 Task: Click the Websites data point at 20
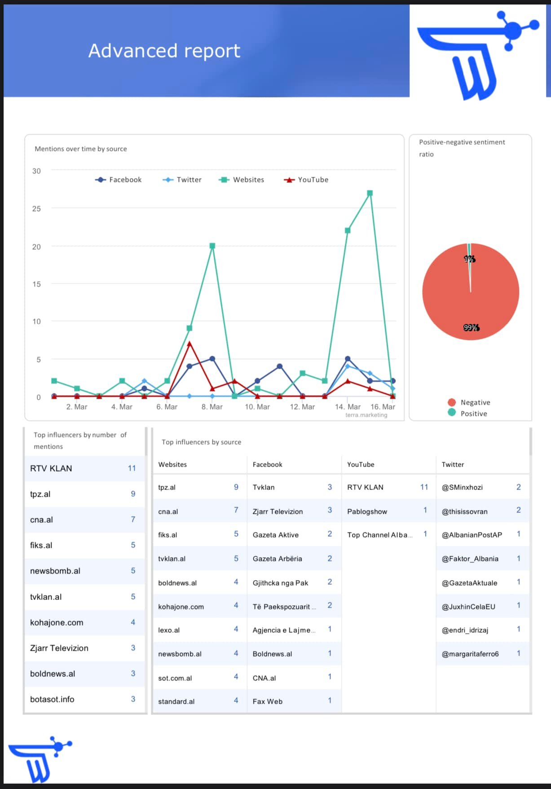click(x=212, y=246)
